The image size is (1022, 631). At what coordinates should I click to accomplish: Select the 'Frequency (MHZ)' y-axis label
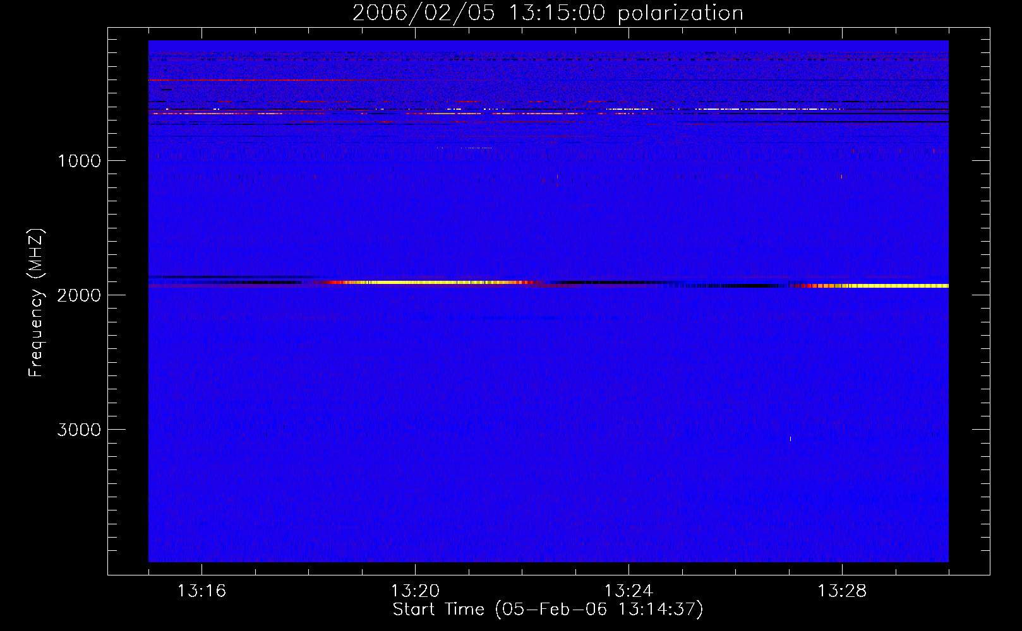coord(36,303)
